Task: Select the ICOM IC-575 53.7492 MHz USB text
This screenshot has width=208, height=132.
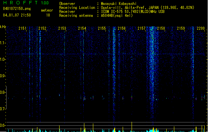Action: coord(133,12)
